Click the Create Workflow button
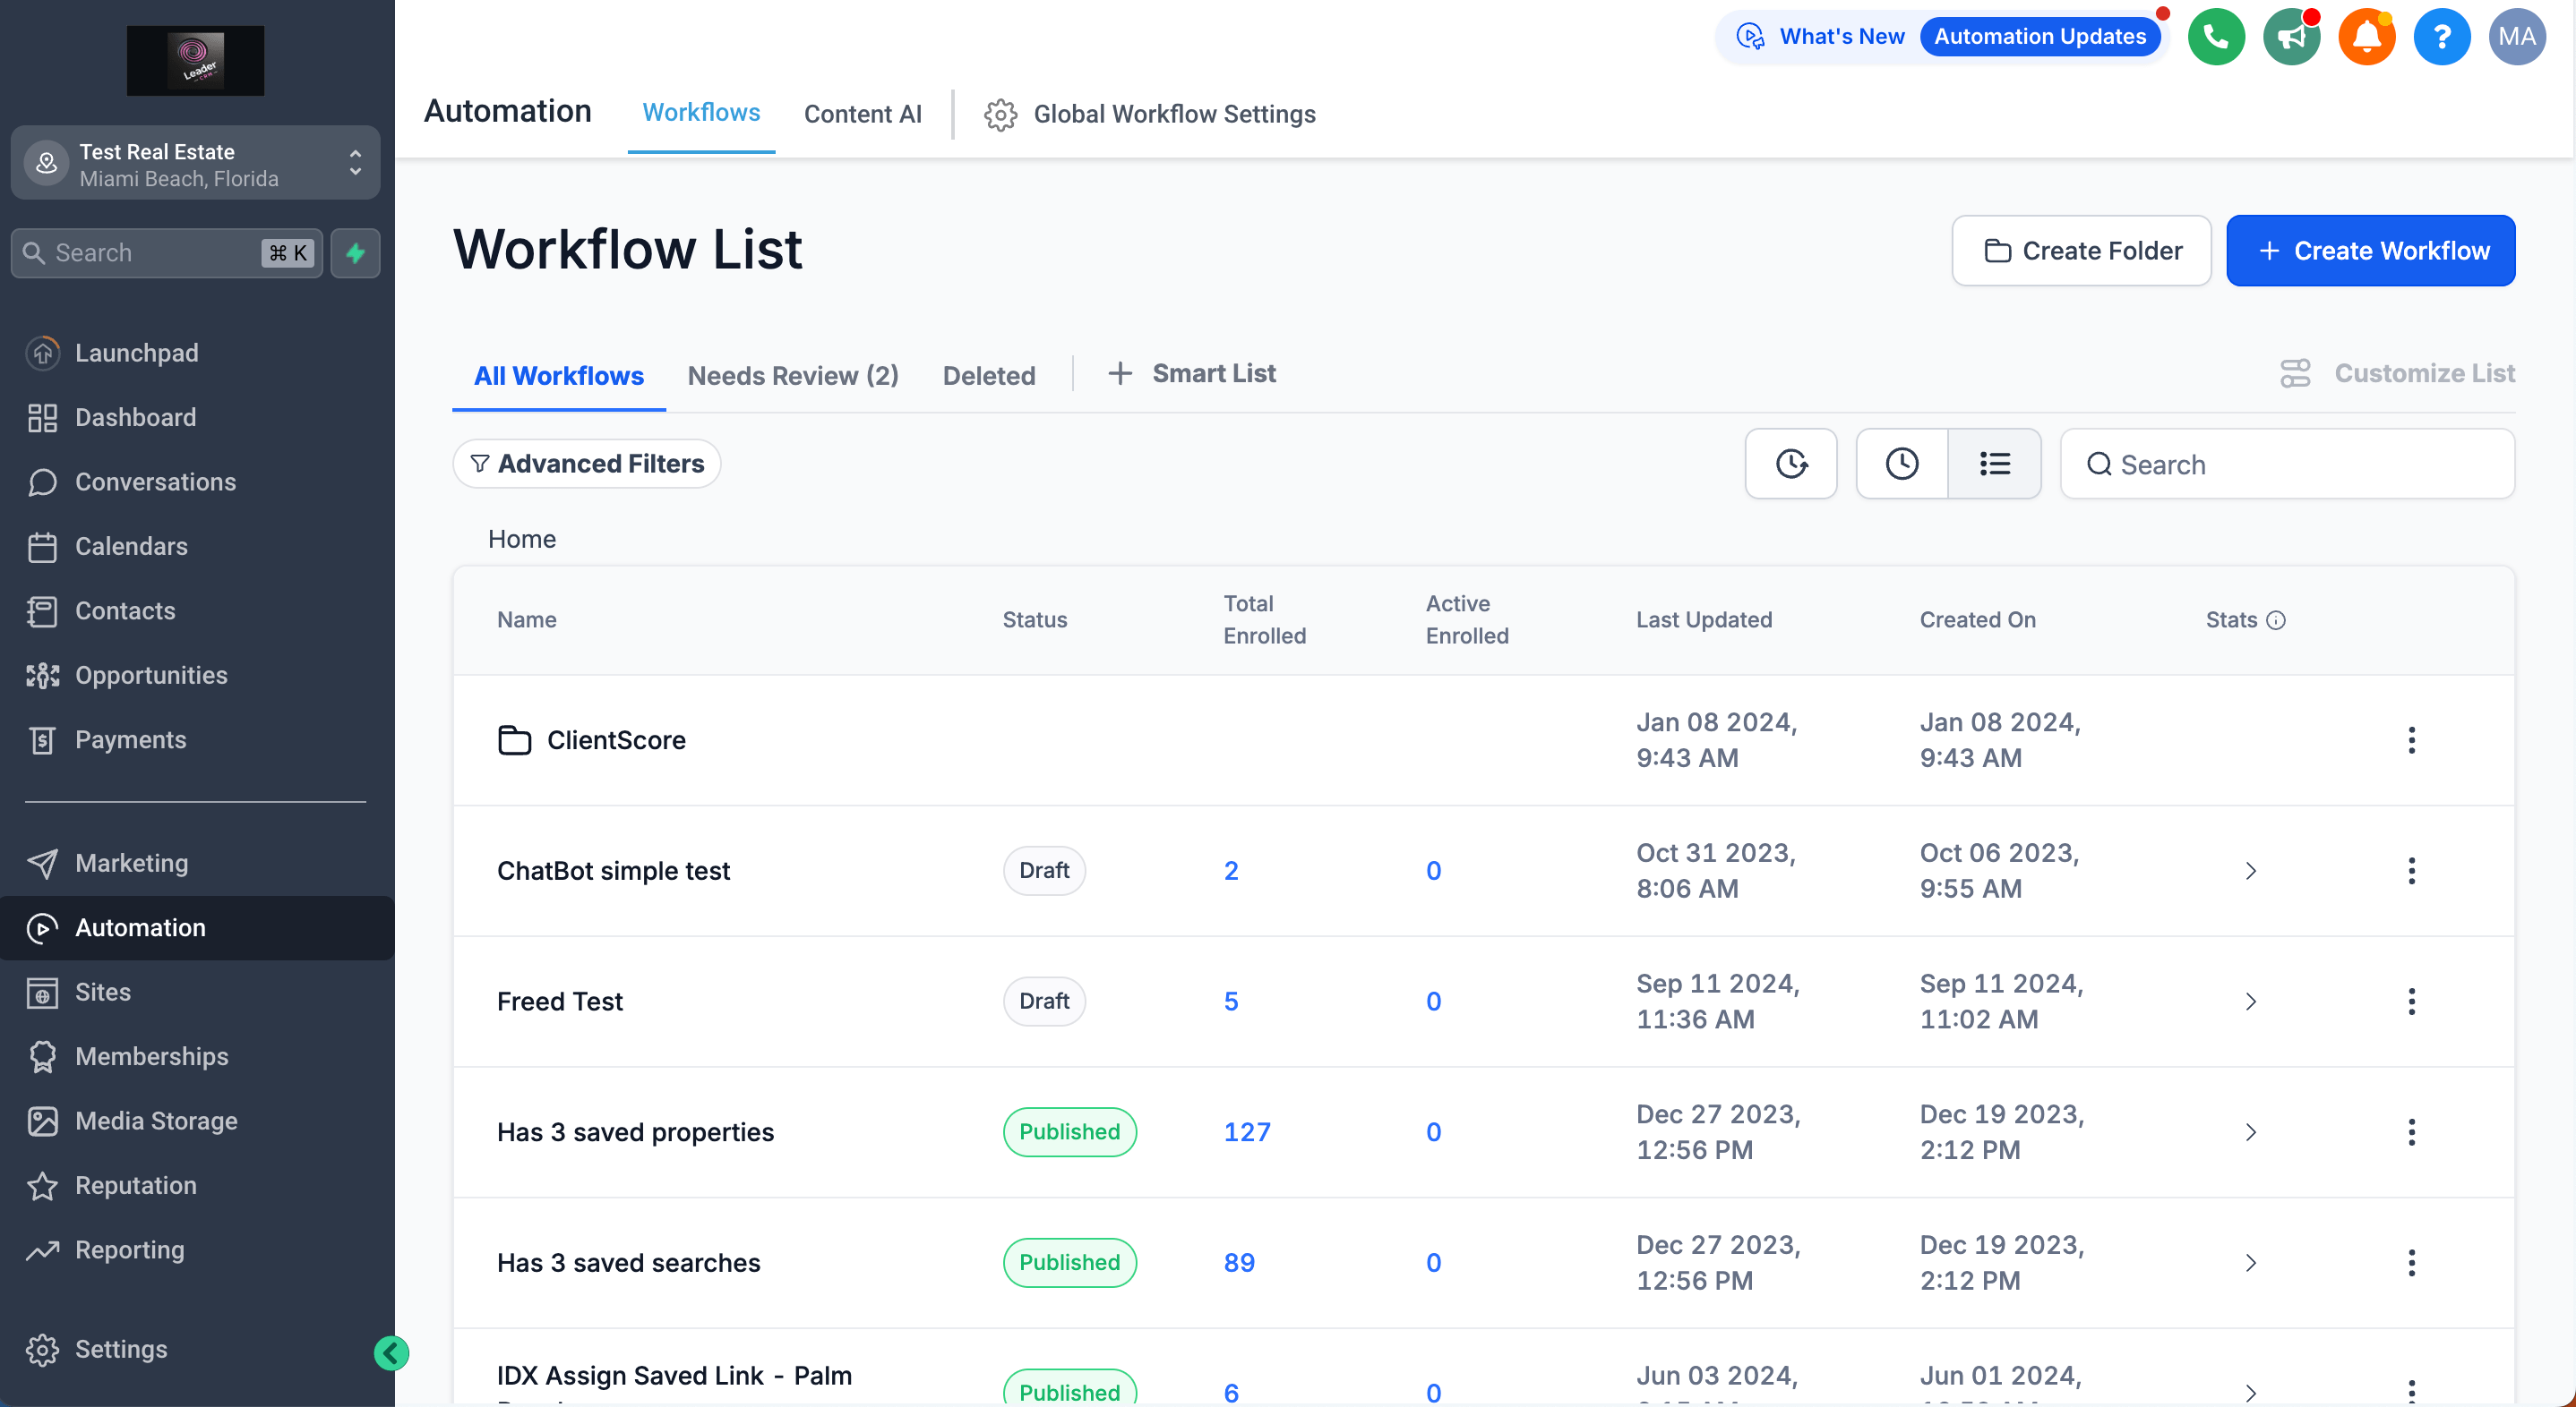Viewport: 2576px width, 1407px height. point(2370,251)
